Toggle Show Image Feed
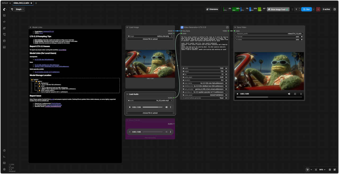The image size is (339, 174). pos(278,9)
